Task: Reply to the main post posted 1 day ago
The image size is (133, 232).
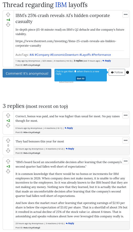Action: click(x=107, y=61)
